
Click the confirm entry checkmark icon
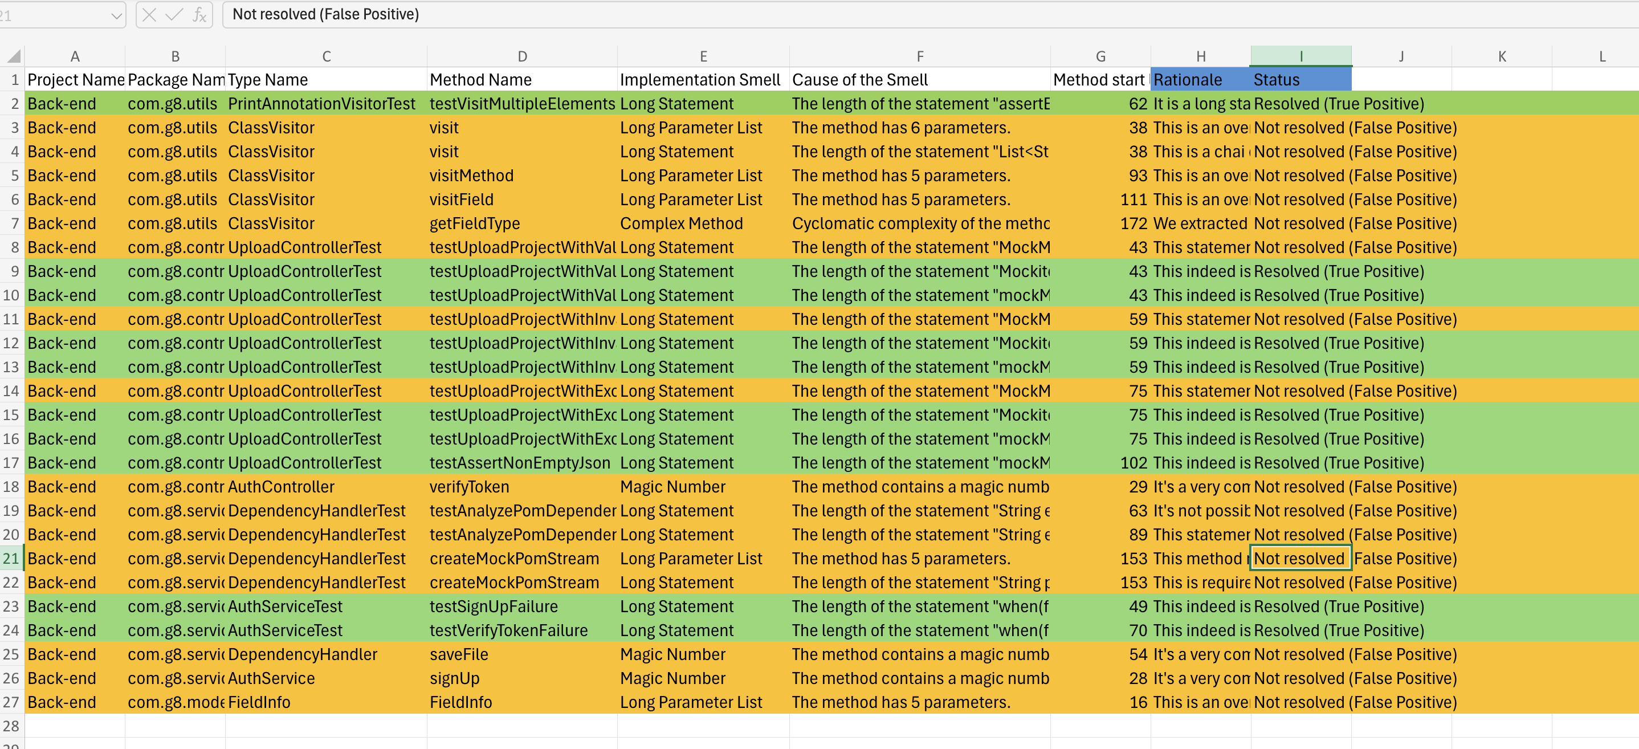pos(174,15)
